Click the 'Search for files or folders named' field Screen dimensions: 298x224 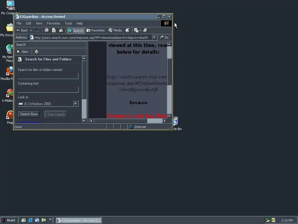click(x=48, y=76)
